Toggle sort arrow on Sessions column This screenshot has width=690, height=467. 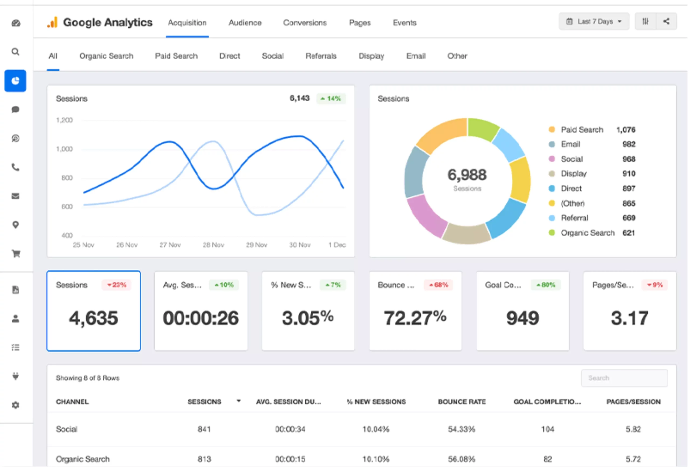click(x=239, y=401)
